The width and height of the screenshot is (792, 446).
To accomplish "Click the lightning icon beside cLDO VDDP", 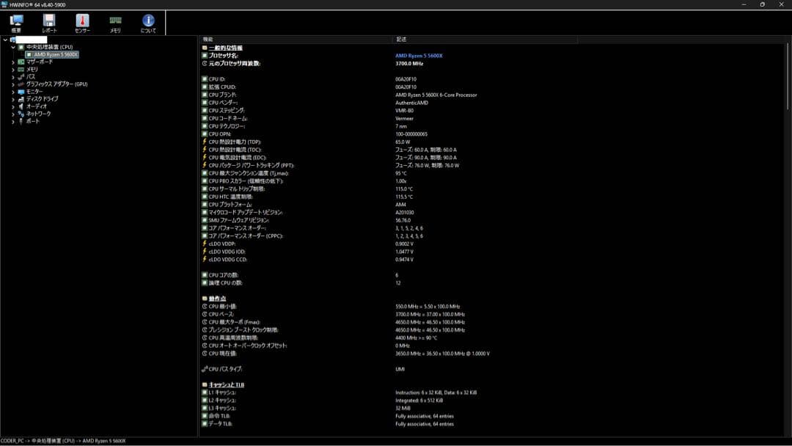I will tap(205, 244).
